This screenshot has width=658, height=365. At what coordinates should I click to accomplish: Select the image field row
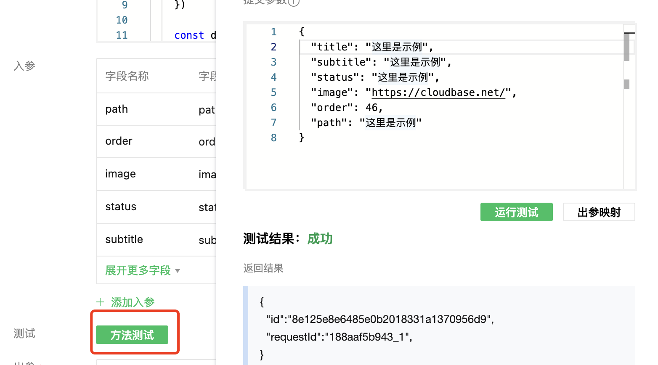click(x=156, y=174)
